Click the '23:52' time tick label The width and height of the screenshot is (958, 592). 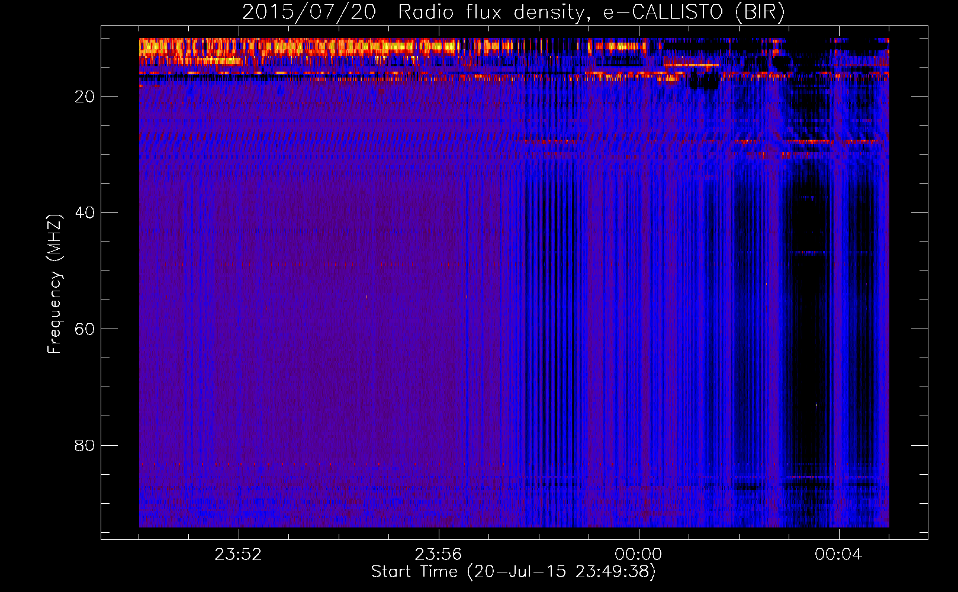(x=238, y=555)
